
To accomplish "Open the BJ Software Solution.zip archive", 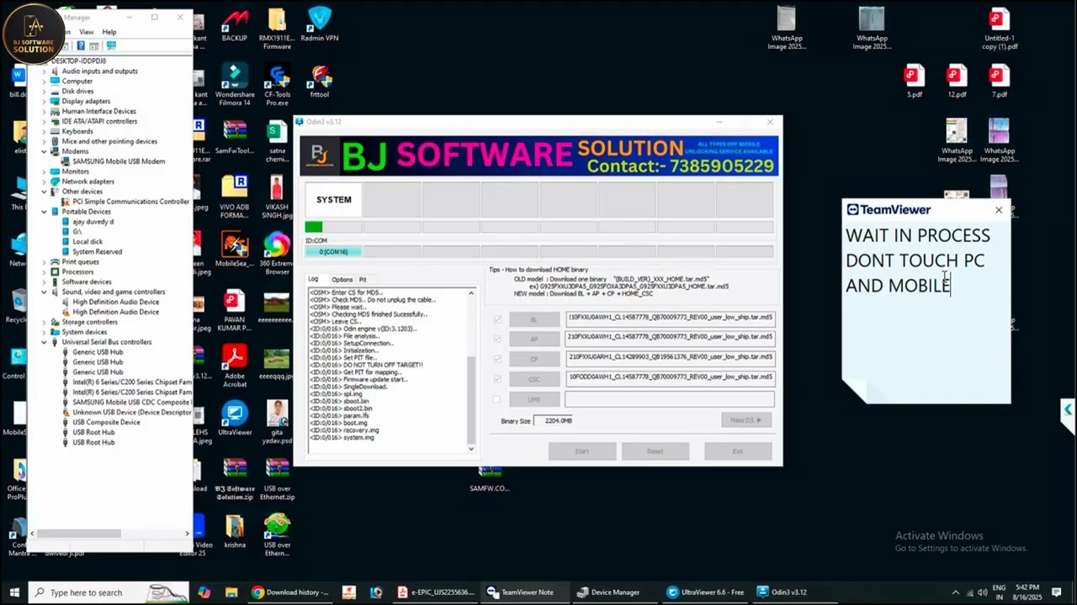I will [235, 480].
